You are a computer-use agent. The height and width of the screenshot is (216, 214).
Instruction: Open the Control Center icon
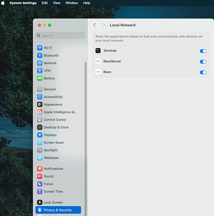(40, 120)
